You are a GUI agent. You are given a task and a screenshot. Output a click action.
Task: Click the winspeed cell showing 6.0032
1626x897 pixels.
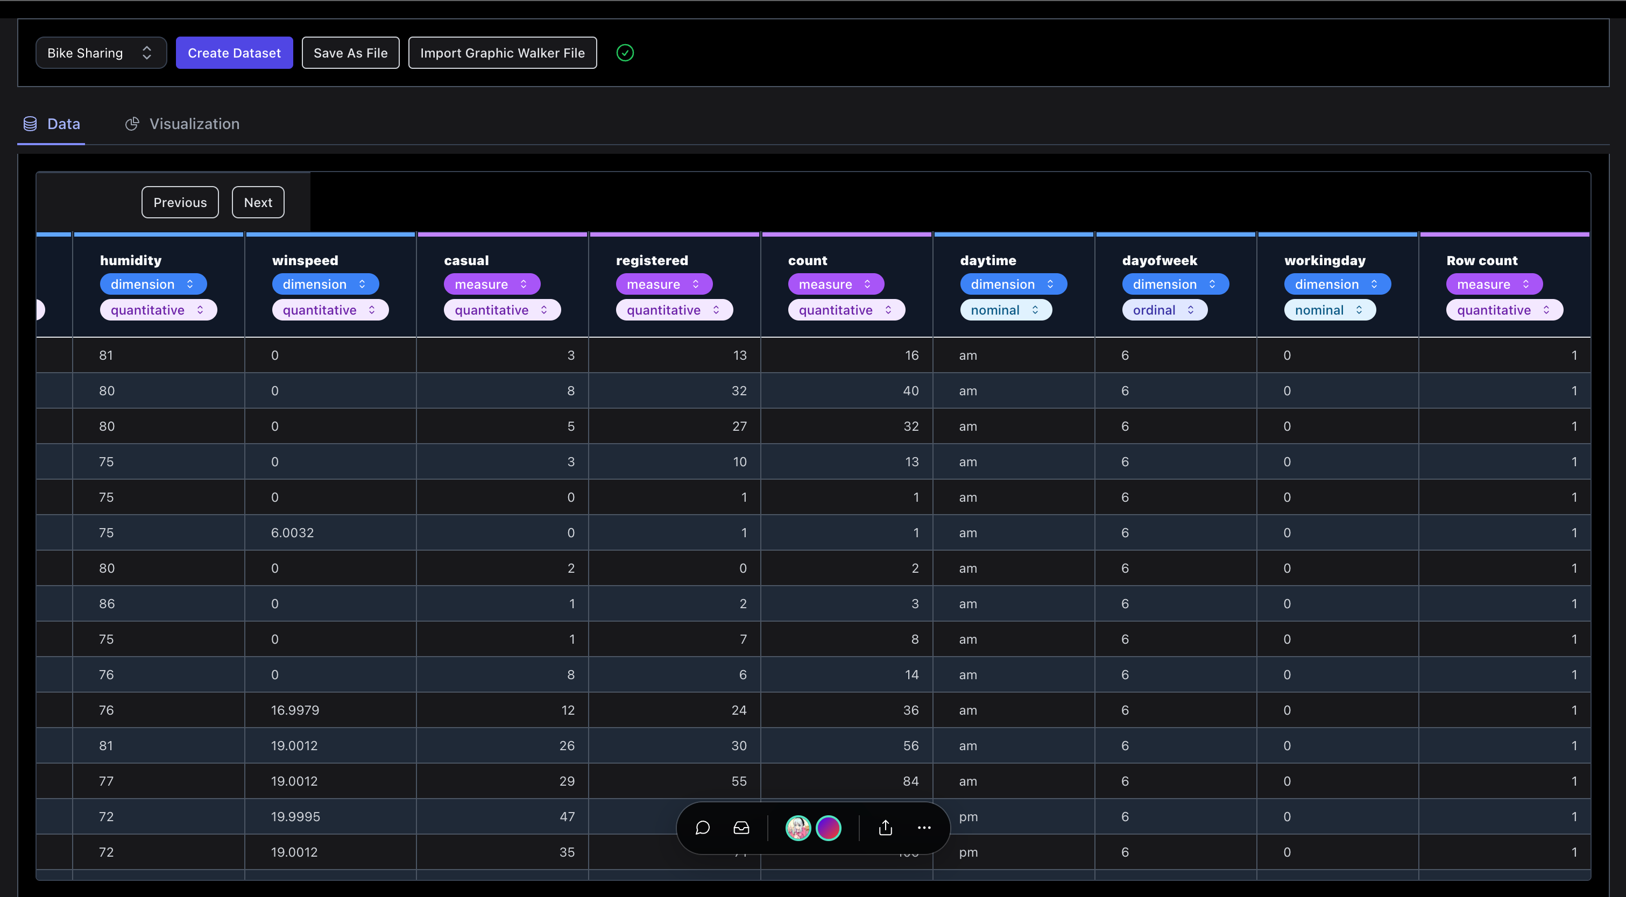pos(292,533)
